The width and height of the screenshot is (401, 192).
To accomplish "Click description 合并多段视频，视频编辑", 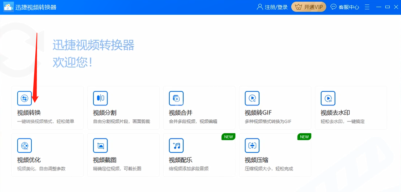I will point(193,121).
